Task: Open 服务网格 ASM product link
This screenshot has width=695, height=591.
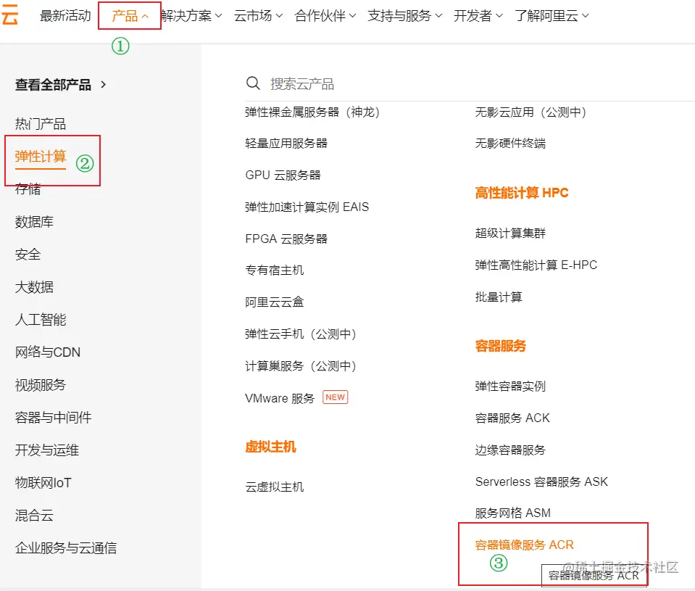Action: 513,513
